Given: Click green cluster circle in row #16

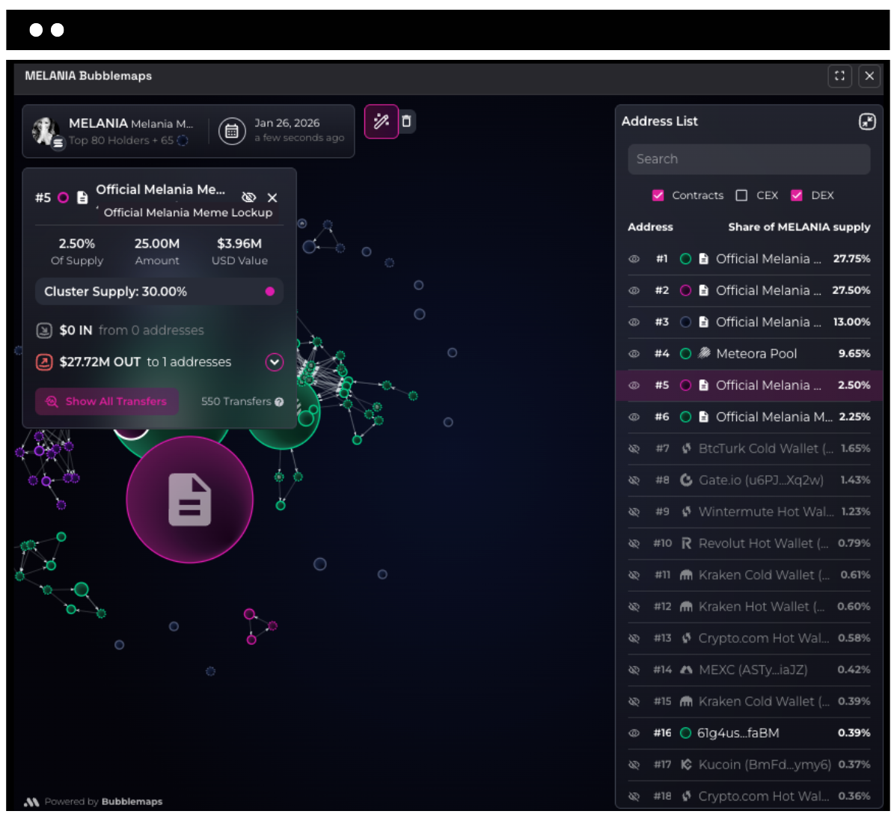Looking at the screenshot, I should (x=685, y=733).
